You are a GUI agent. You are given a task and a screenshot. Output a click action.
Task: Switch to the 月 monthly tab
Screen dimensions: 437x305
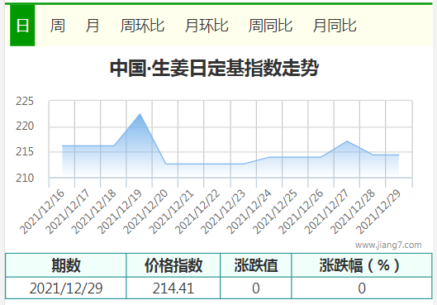coord(93,26)
